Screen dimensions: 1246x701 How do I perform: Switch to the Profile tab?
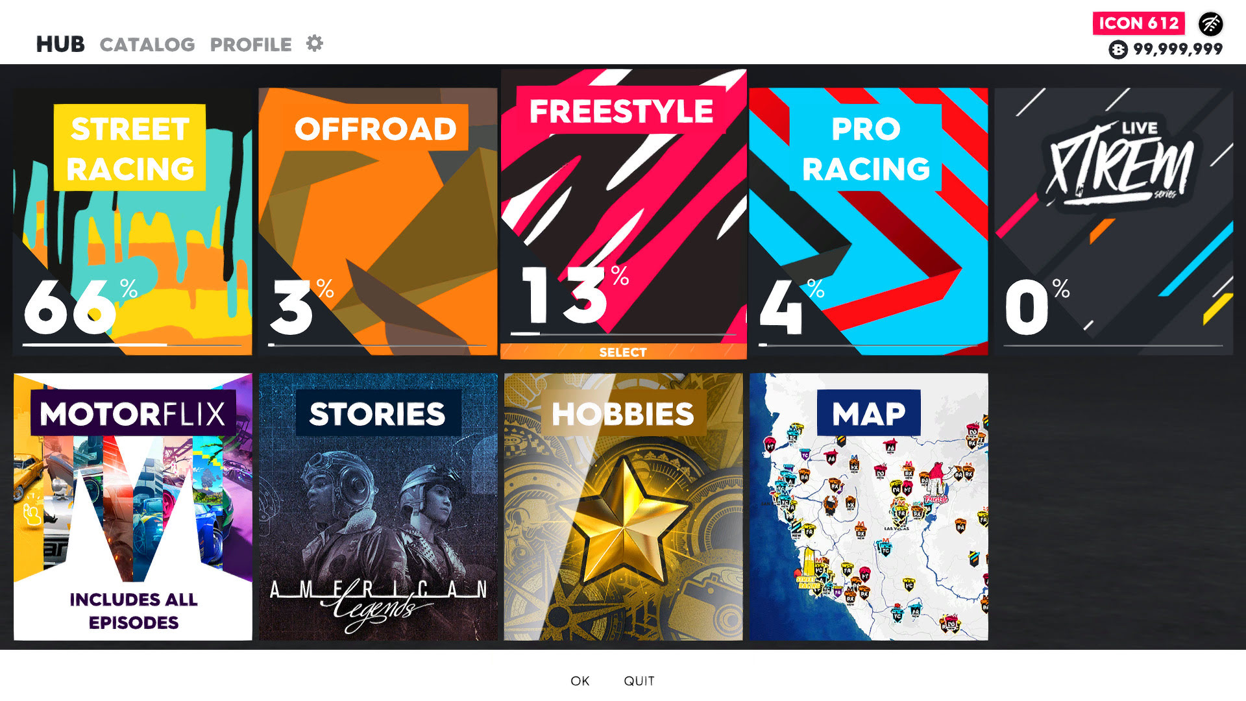coord(250,44)
